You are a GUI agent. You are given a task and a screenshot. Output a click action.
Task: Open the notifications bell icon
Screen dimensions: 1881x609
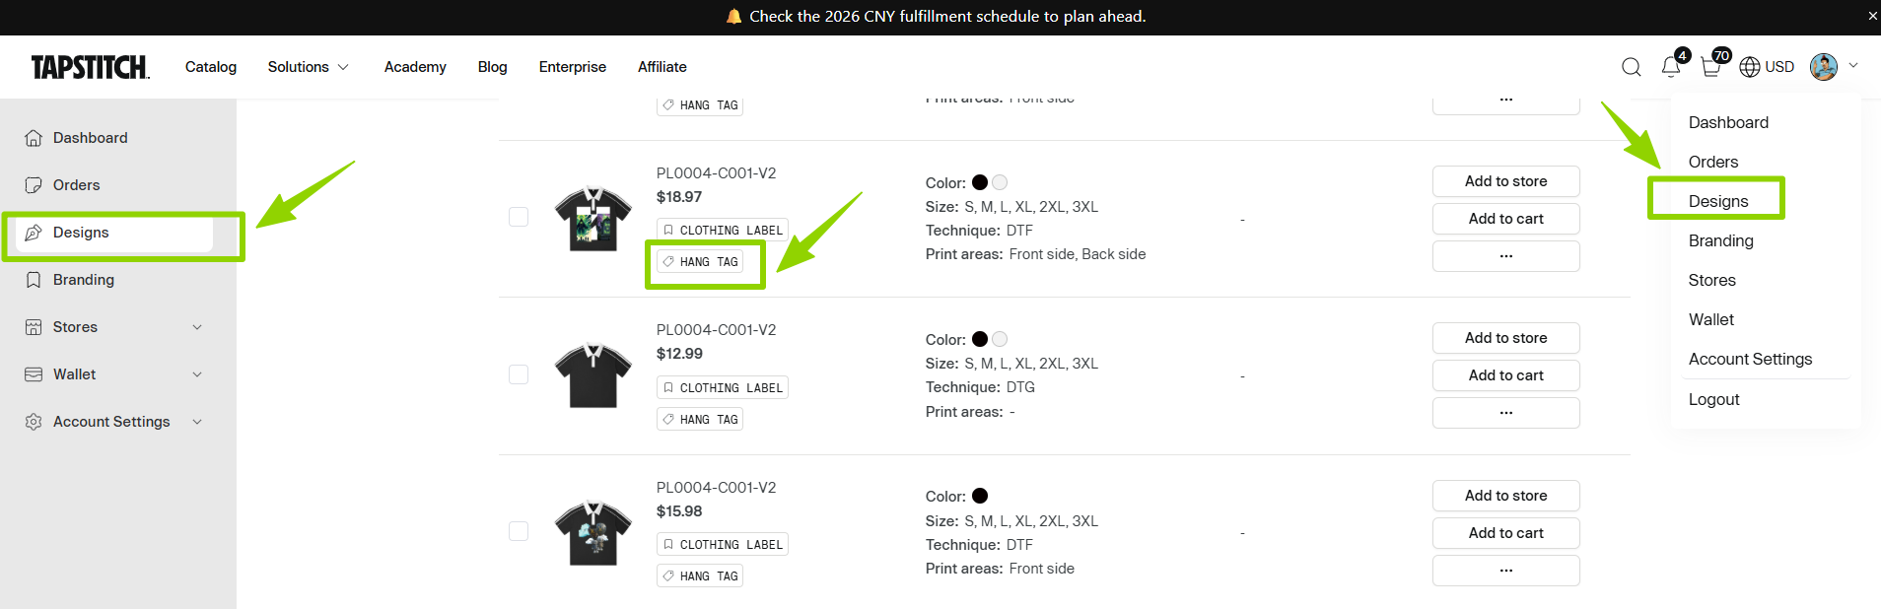tap(1671, 67)
